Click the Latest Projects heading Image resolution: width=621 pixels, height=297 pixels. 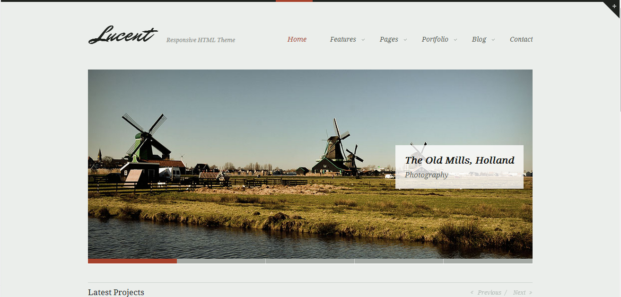(x=116, y=292)
